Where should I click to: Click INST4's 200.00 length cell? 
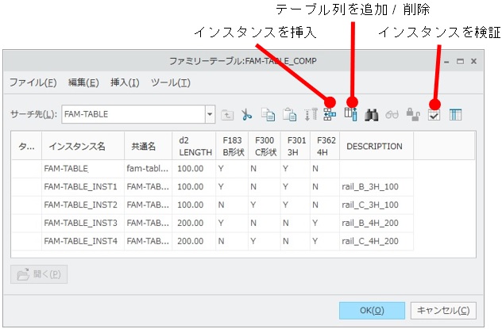(x=194, y=241)
